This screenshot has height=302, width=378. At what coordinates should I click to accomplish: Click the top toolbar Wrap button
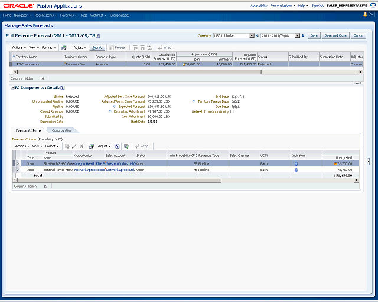[x=165, y=48]
